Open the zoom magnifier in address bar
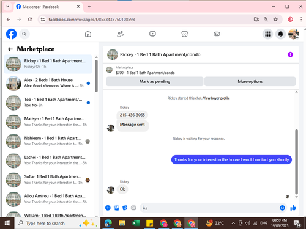Viewport: 306px width, 229px height. click(266, 20)
